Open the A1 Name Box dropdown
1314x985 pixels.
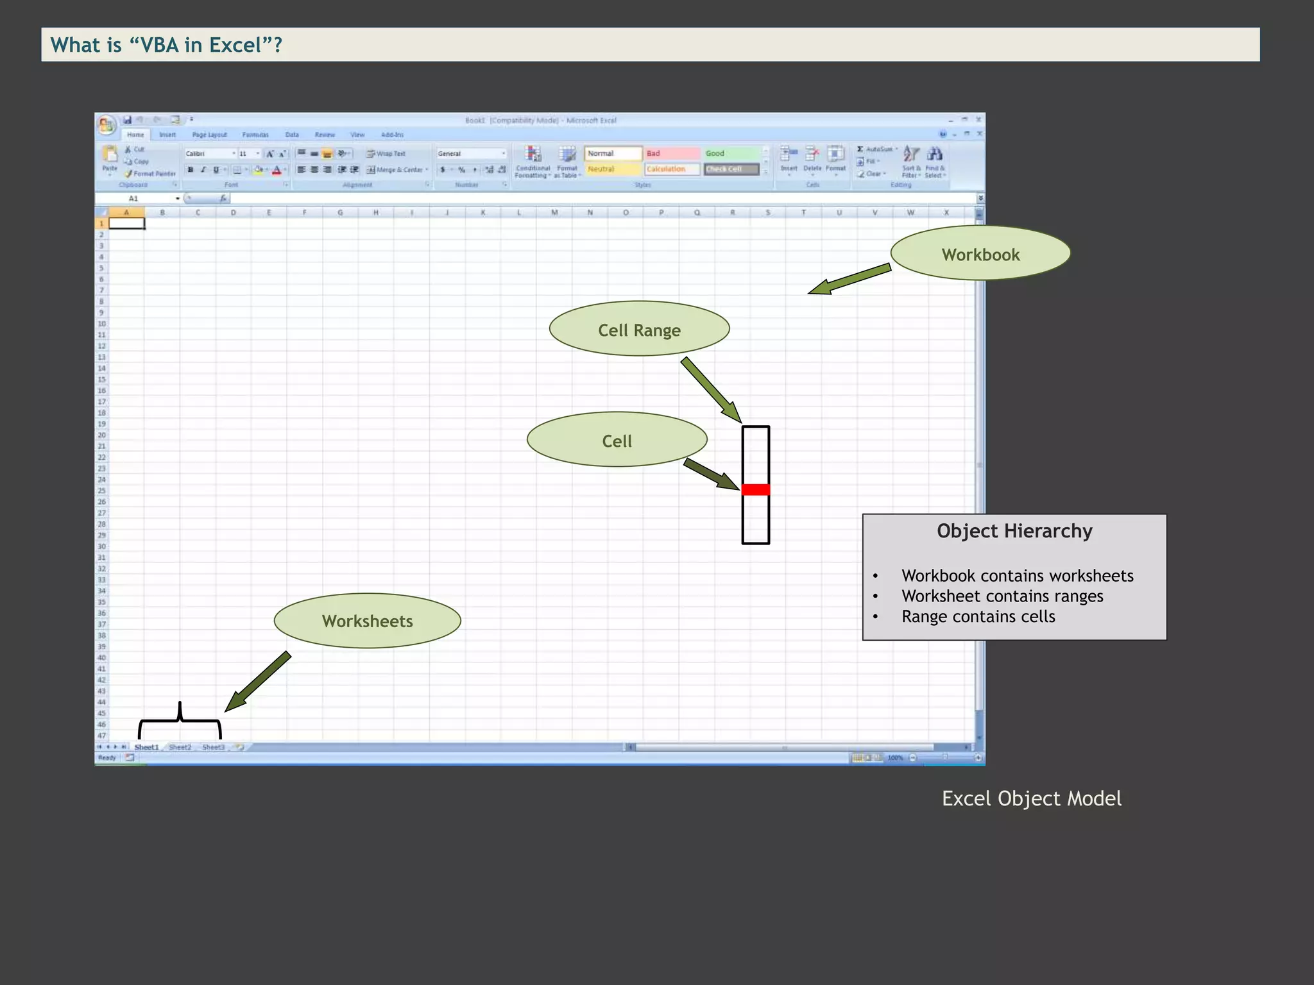tap(178, 199)
